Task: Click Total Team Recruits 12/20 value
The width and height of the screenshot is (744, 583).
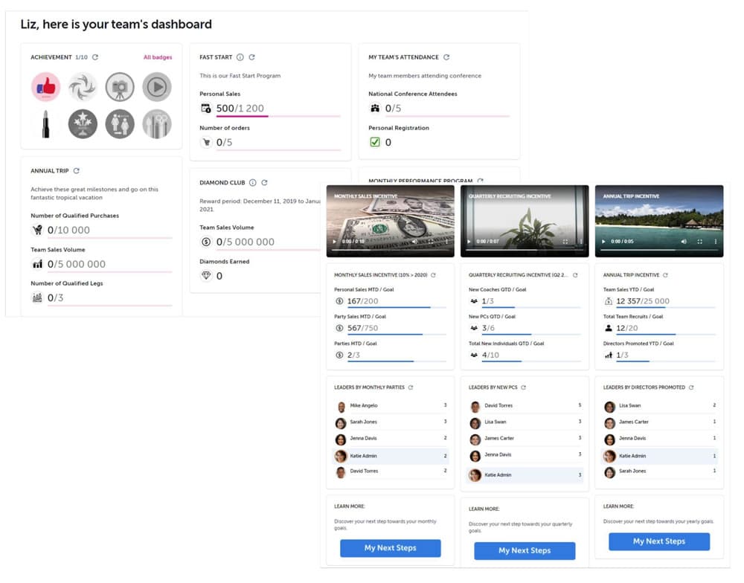Action: 626,328
